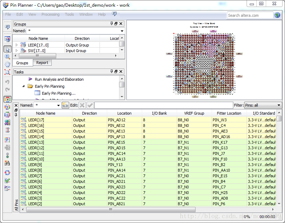Click the Early Pin Planning... task
The image size is (285, 223).
59,93
